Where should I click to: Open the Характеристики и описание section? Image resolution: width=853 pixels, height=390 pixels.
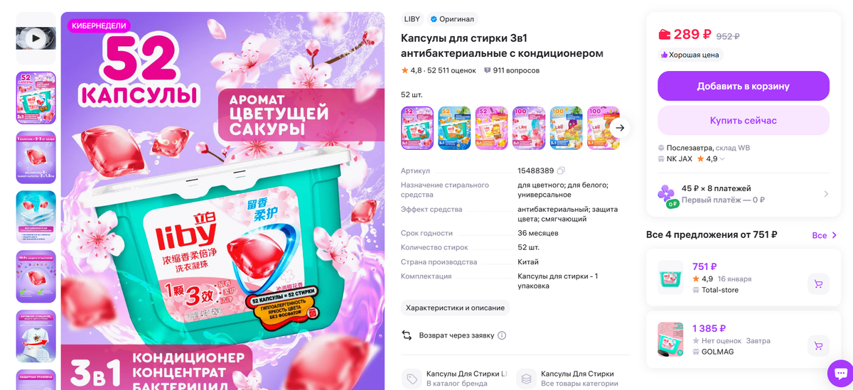(455, 308)
